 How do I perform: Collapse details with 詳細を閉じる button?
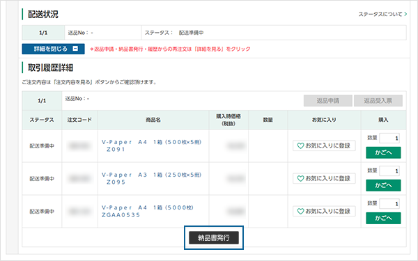[54, 49]
